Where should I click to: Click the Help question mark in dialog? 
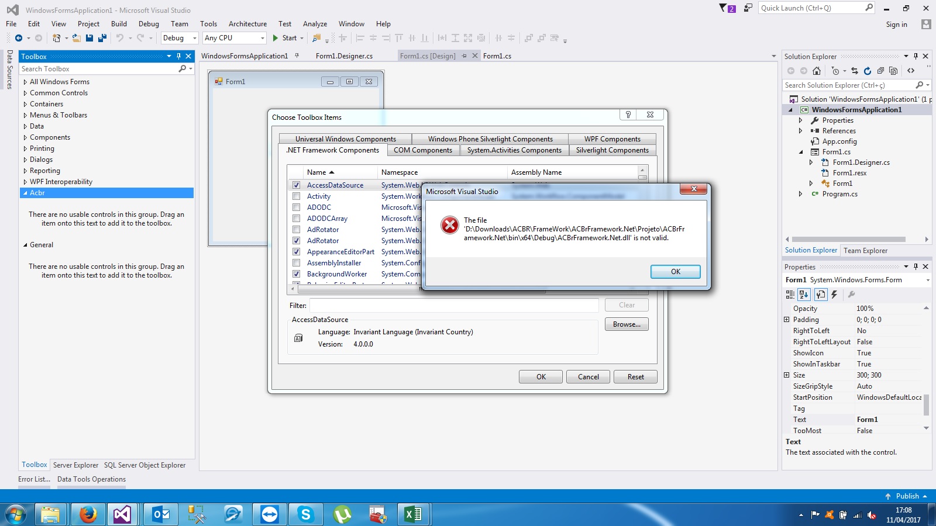[628, 115]
